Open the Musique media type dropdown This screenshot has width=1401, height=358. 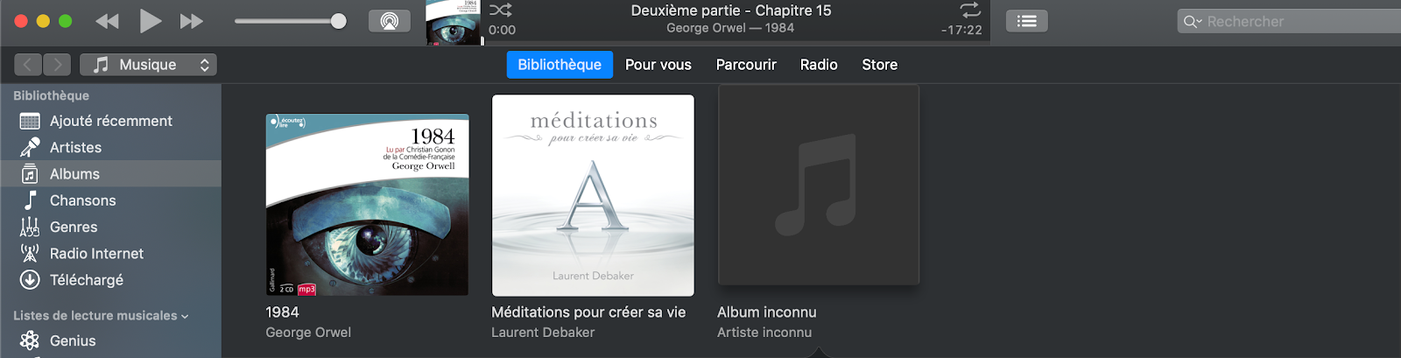pyautogui.click(x=148, y=64)
